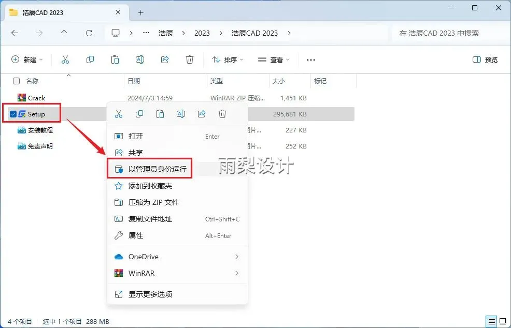Switch to large icons view in the status bar
Image resolution: width=511 pixels, height=328 pixels.
pos(503,321)
